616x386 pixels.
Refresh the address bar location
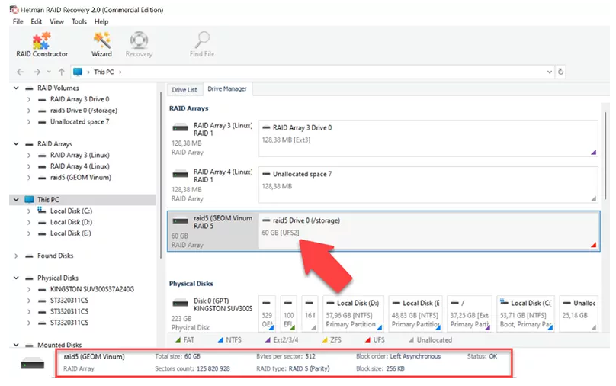tap(560, 72)
